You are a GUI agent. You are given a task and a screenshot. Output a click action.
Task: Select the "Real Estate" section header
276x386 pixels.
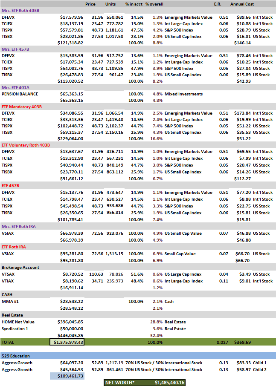(12, 315)
